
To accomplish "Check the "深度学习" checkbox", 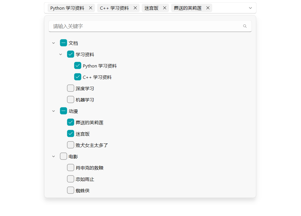I will tap(70, 88).
